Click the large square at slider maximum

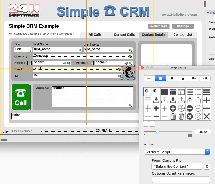tap(190, 135)
